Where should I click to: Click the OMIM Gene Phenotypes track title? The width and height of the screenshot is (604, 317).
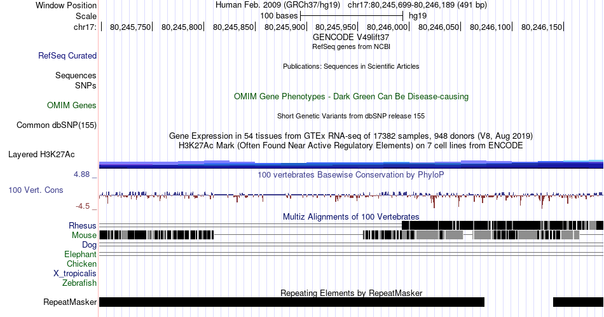coord(351,96)
